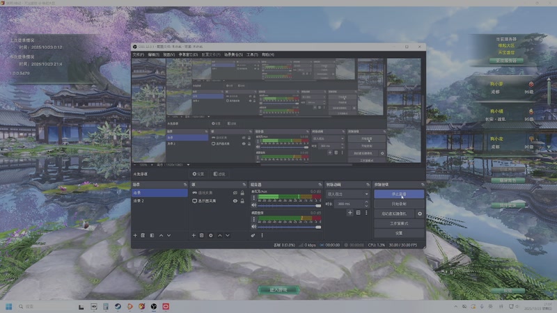Click the game's green enter game button

pos(278,290)
